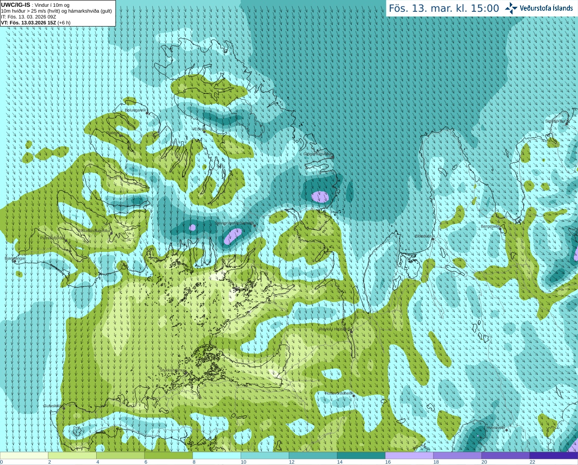The width and height of the screenshot is (578, 465).
Task: Select the Holtavörðuheiði station label
Action: 339,393
